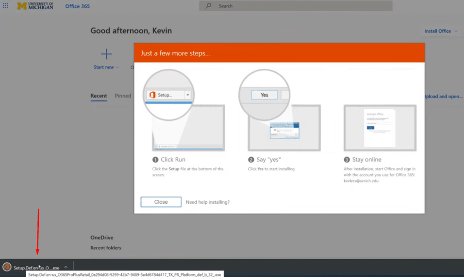
Task: Click the magnifier icon in the search box
Action: [x=208, y=6]
